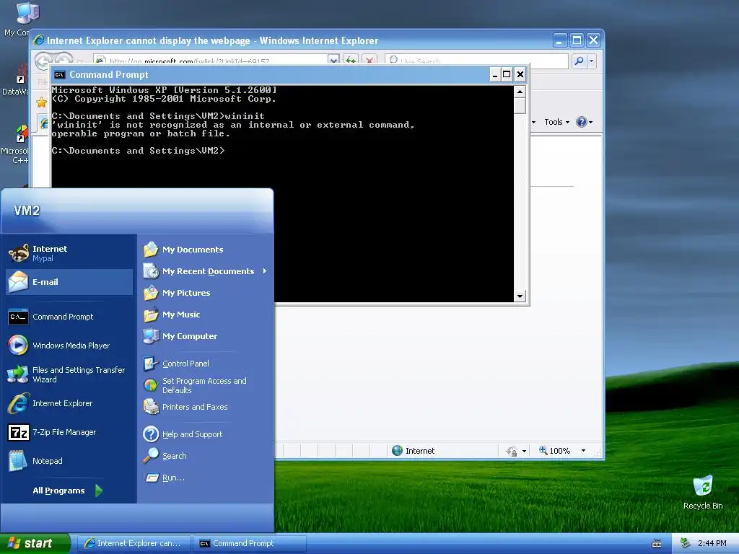Click the Internet Explorer Favorites star icon
739x554 pixels.
[41, 102]
